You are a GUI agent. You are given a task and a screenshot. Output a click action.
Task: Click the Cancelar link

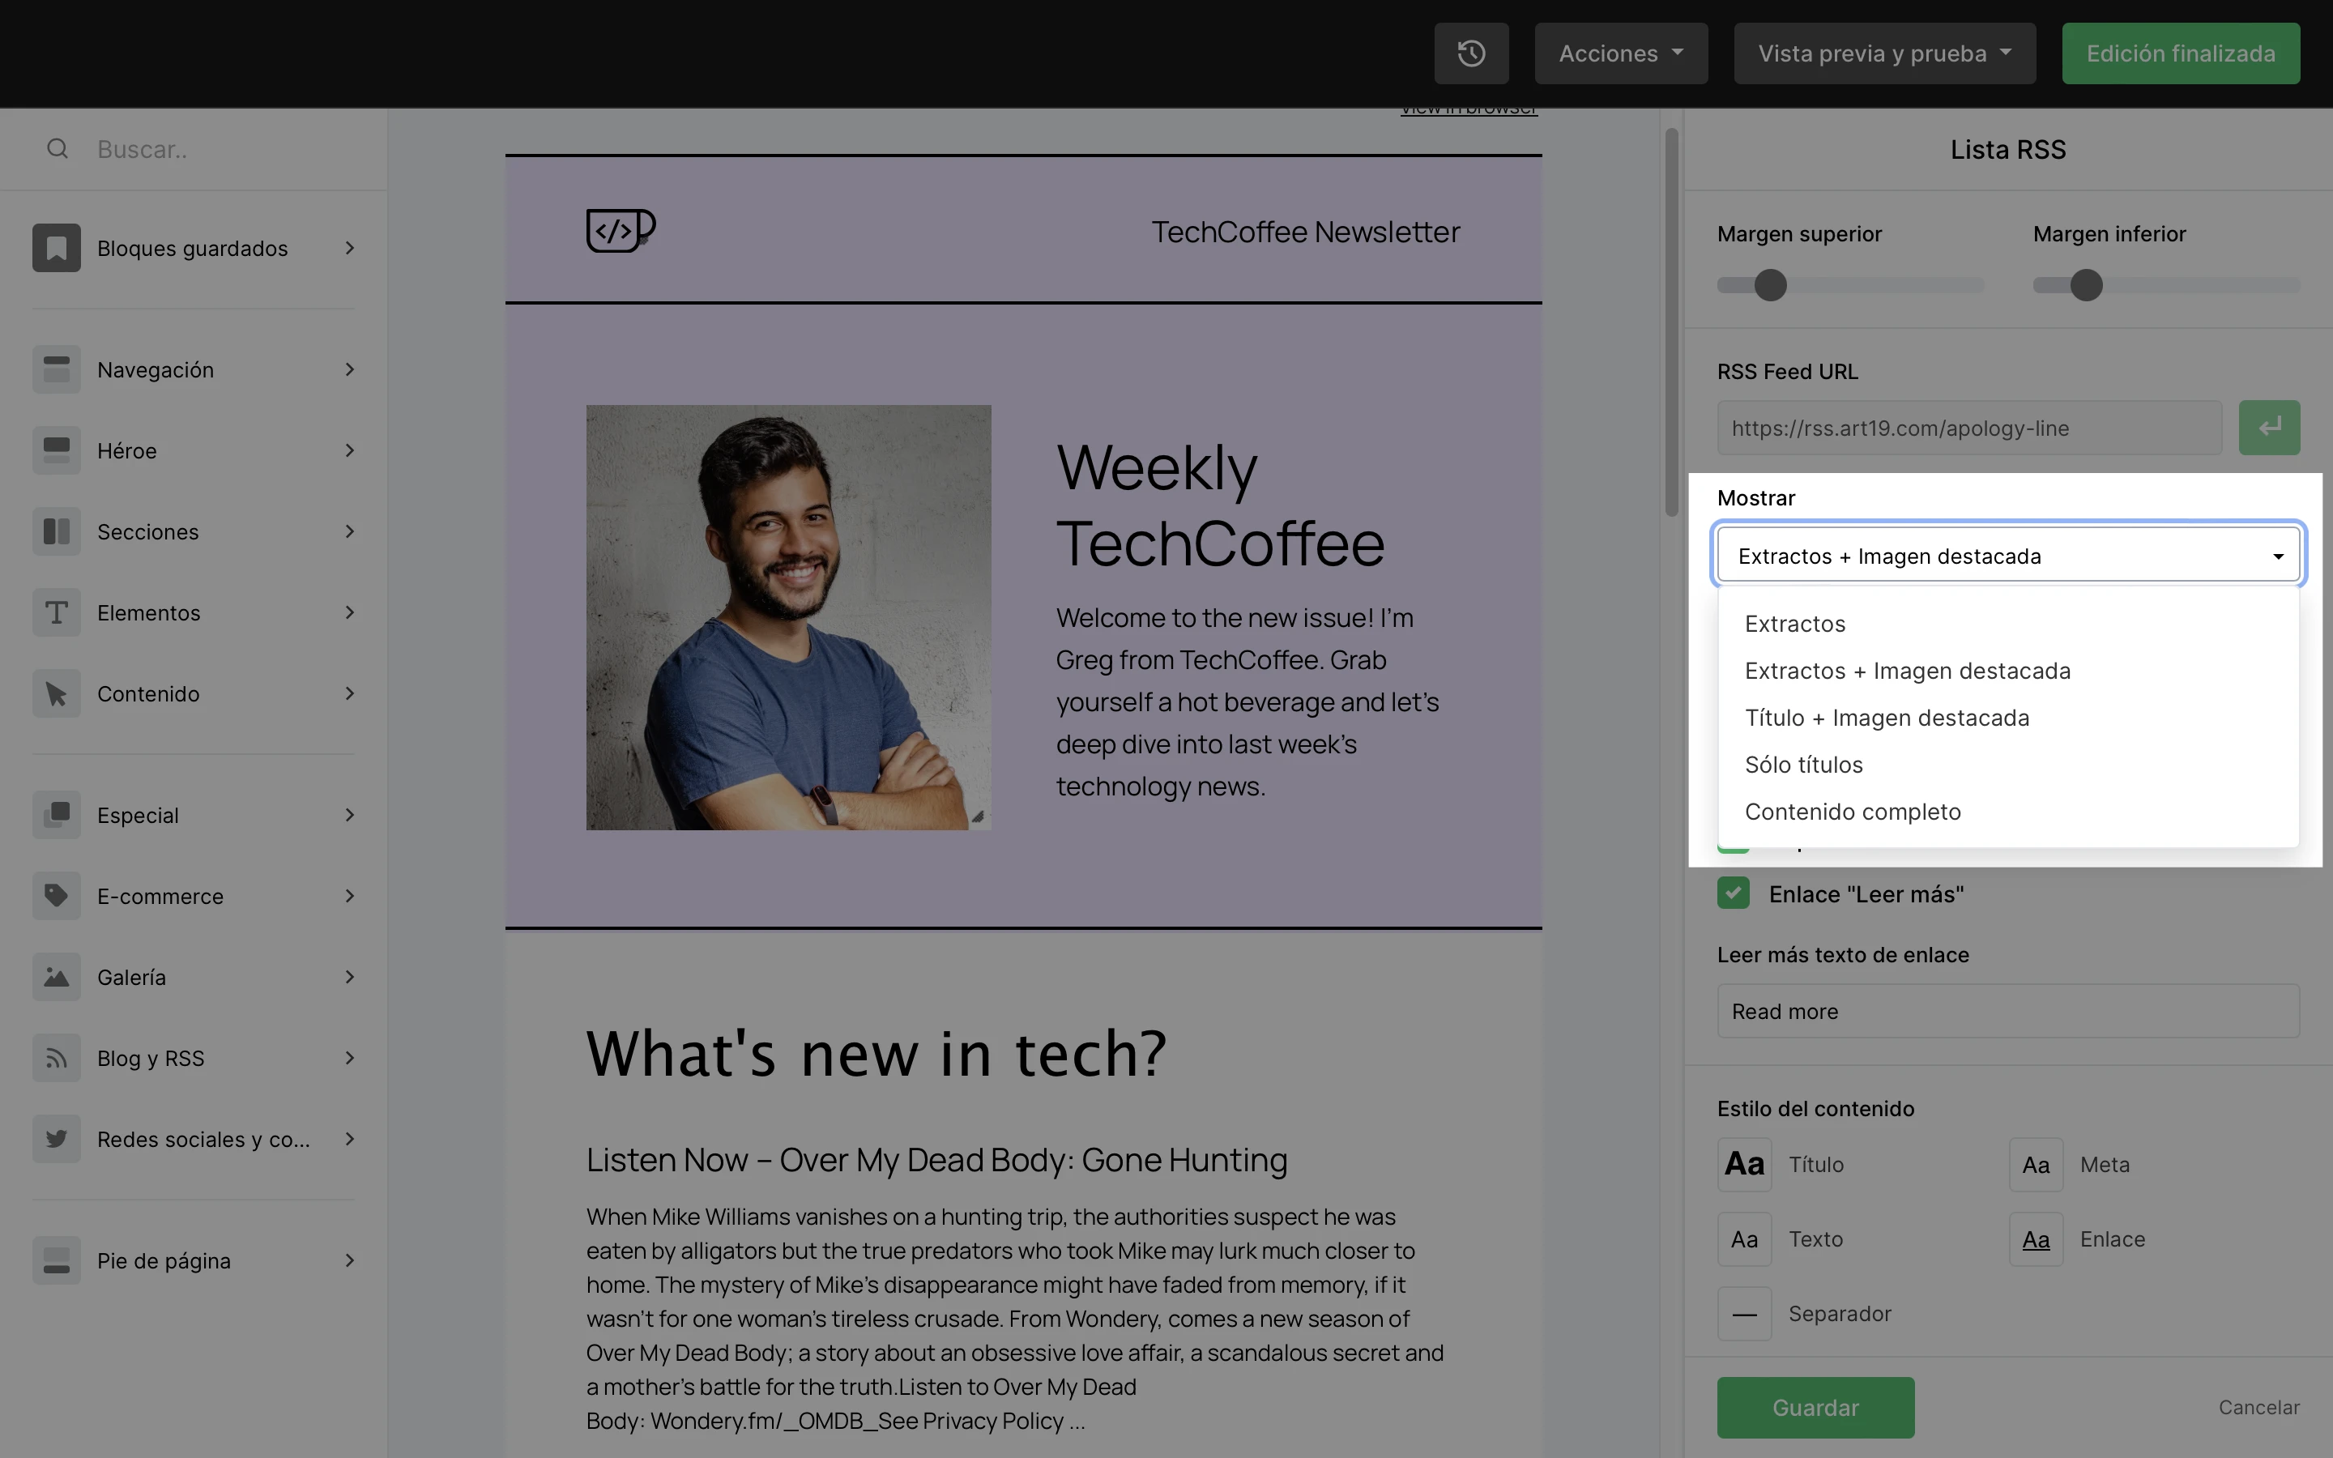point(2258,1407)
